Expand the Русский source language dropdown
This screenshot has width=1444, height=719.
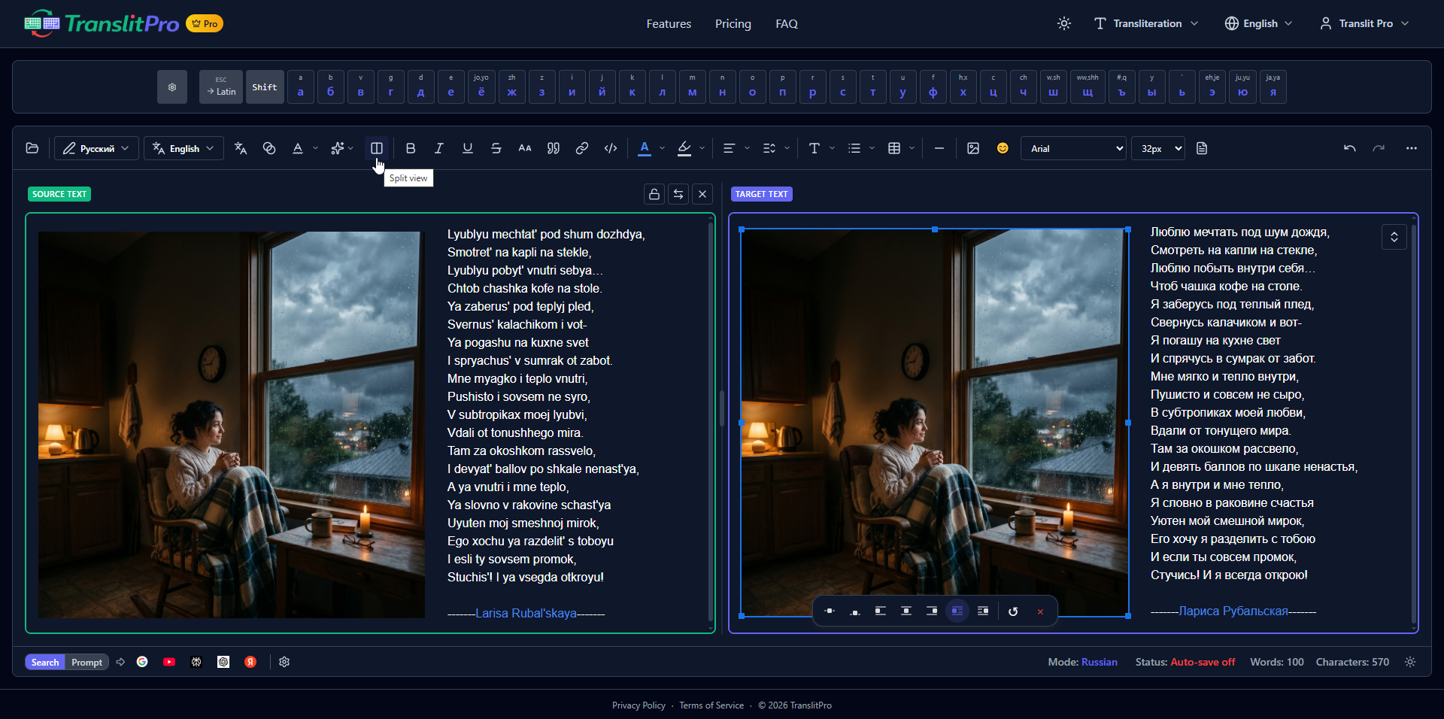(x=96, y=148)
